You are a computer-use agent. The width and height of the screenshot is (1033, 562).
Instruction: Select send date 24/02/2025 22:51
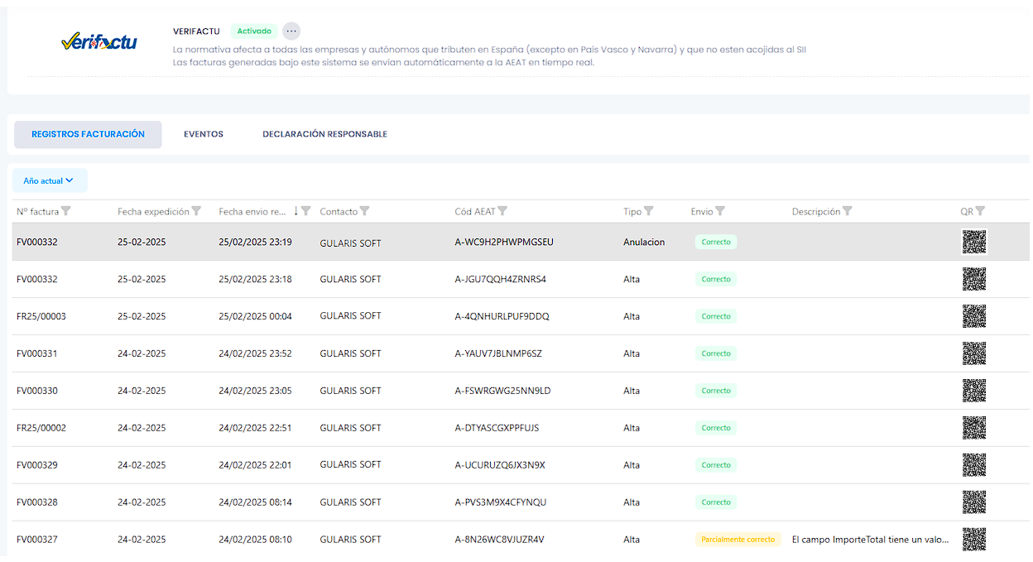(255, 429)
